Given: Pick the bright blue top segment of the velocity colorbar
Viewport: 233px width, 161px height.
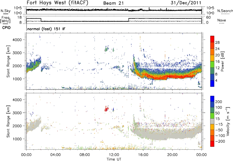Looking at the screenshot, I should click(x=212, y=99).
